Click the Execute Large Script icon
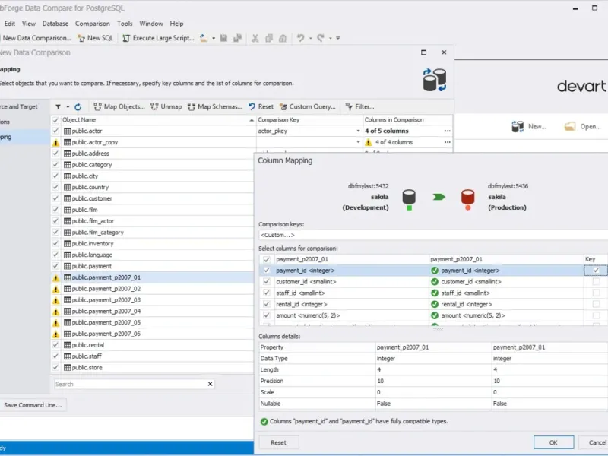The width and height of the screenshot is (608, 456). click(x=127, y=38)
